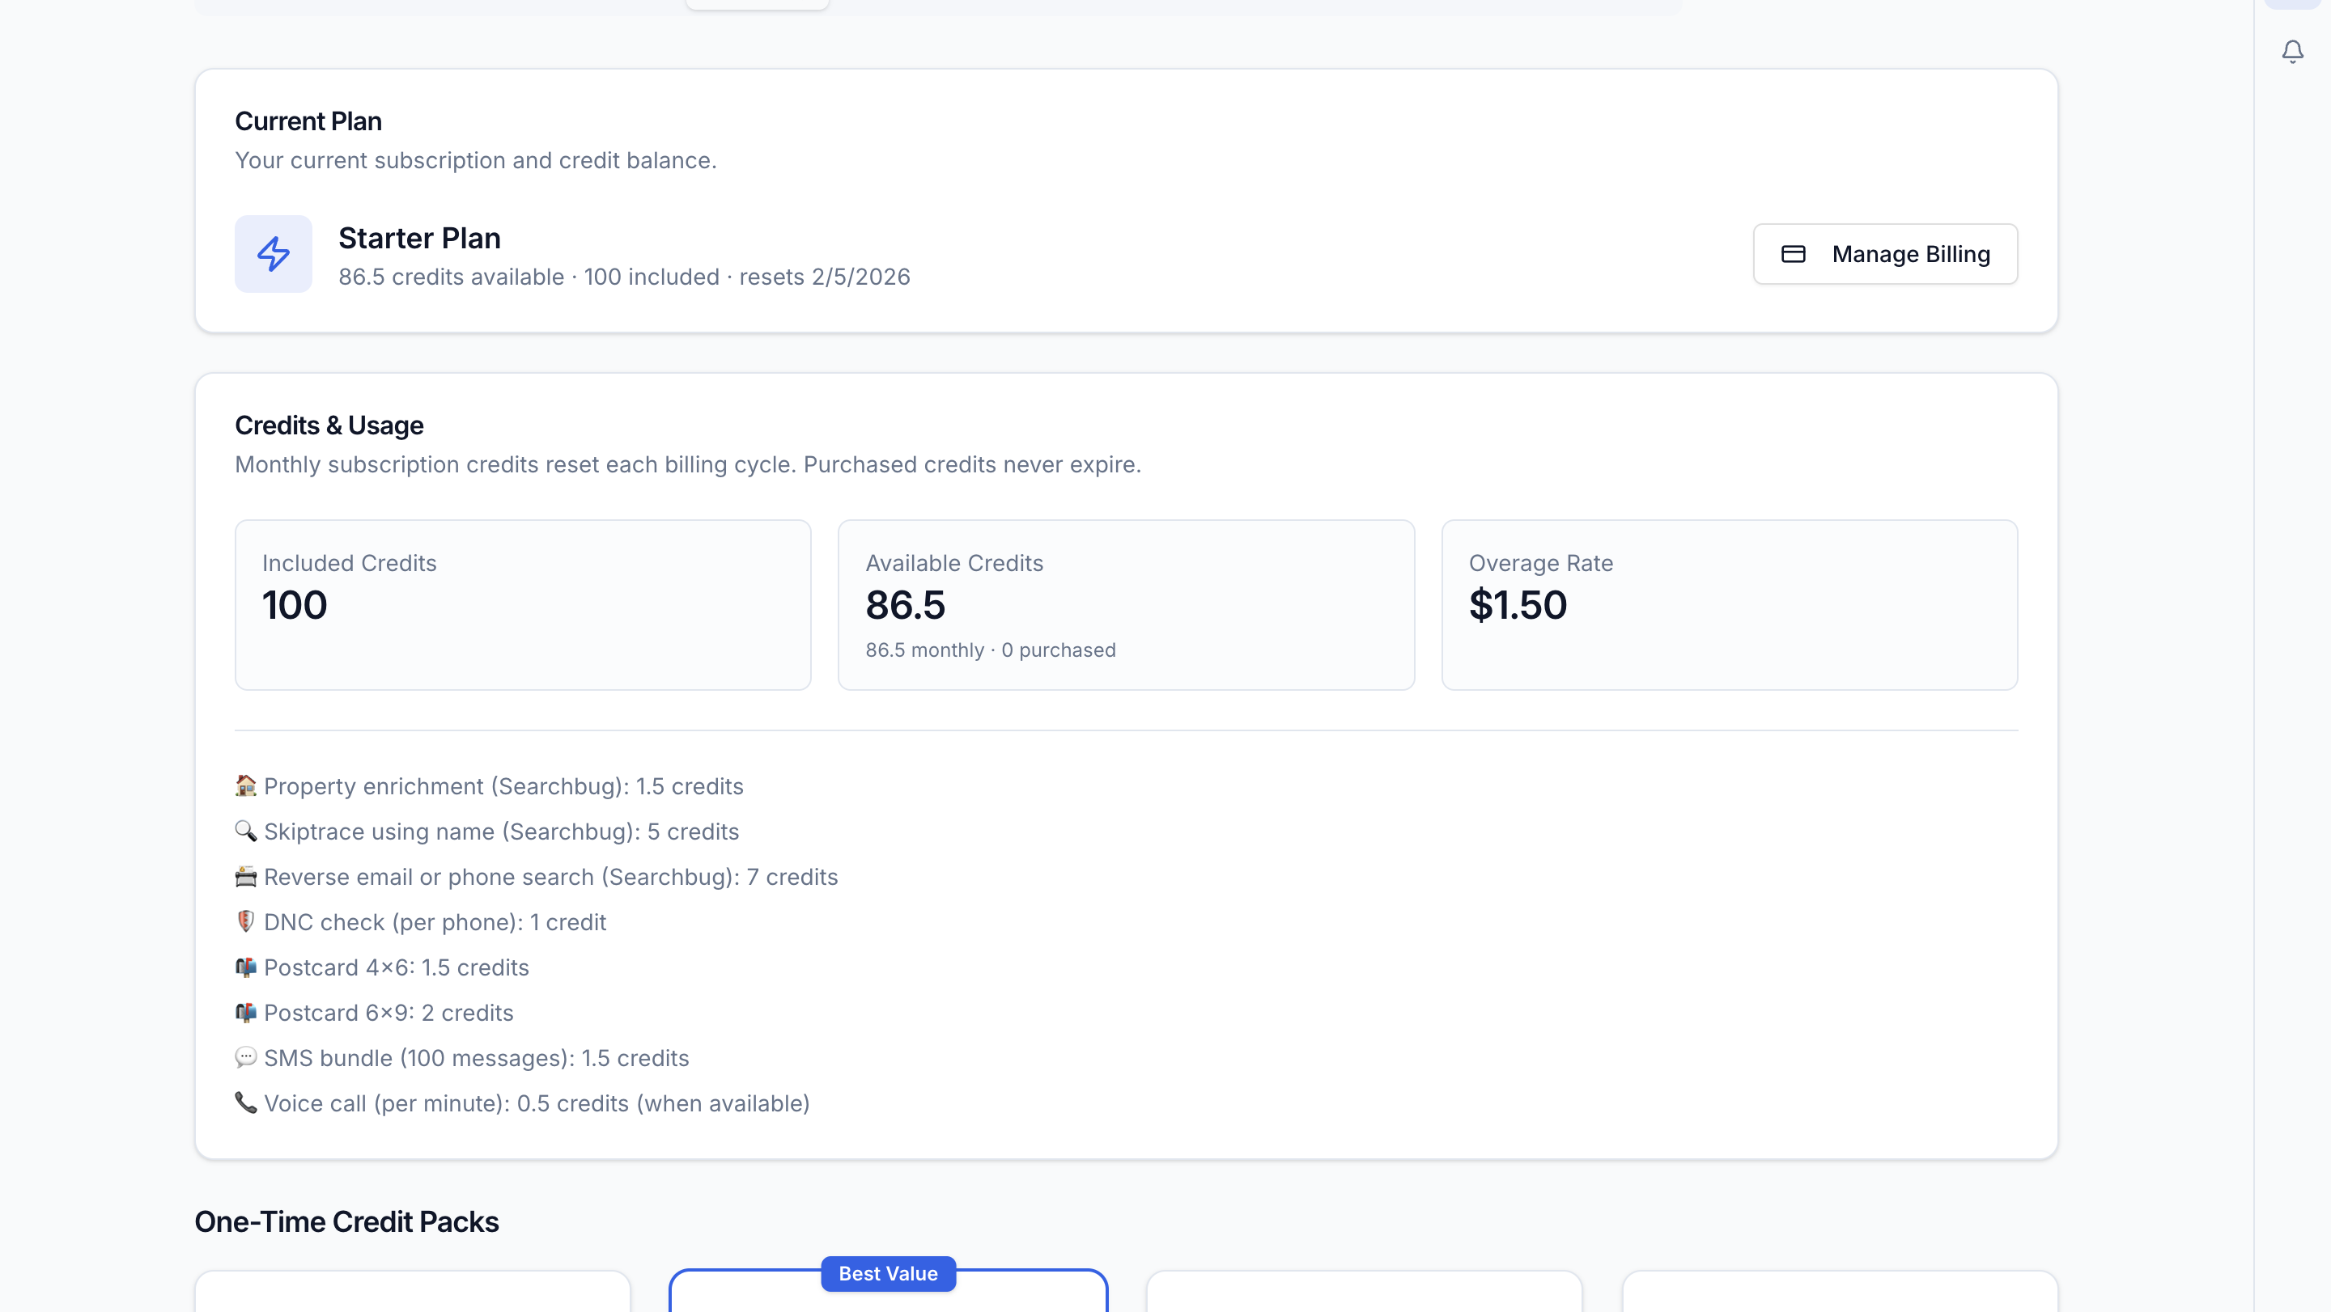Click the speech bubble icon beside SMS bundle

(244, 1057)
